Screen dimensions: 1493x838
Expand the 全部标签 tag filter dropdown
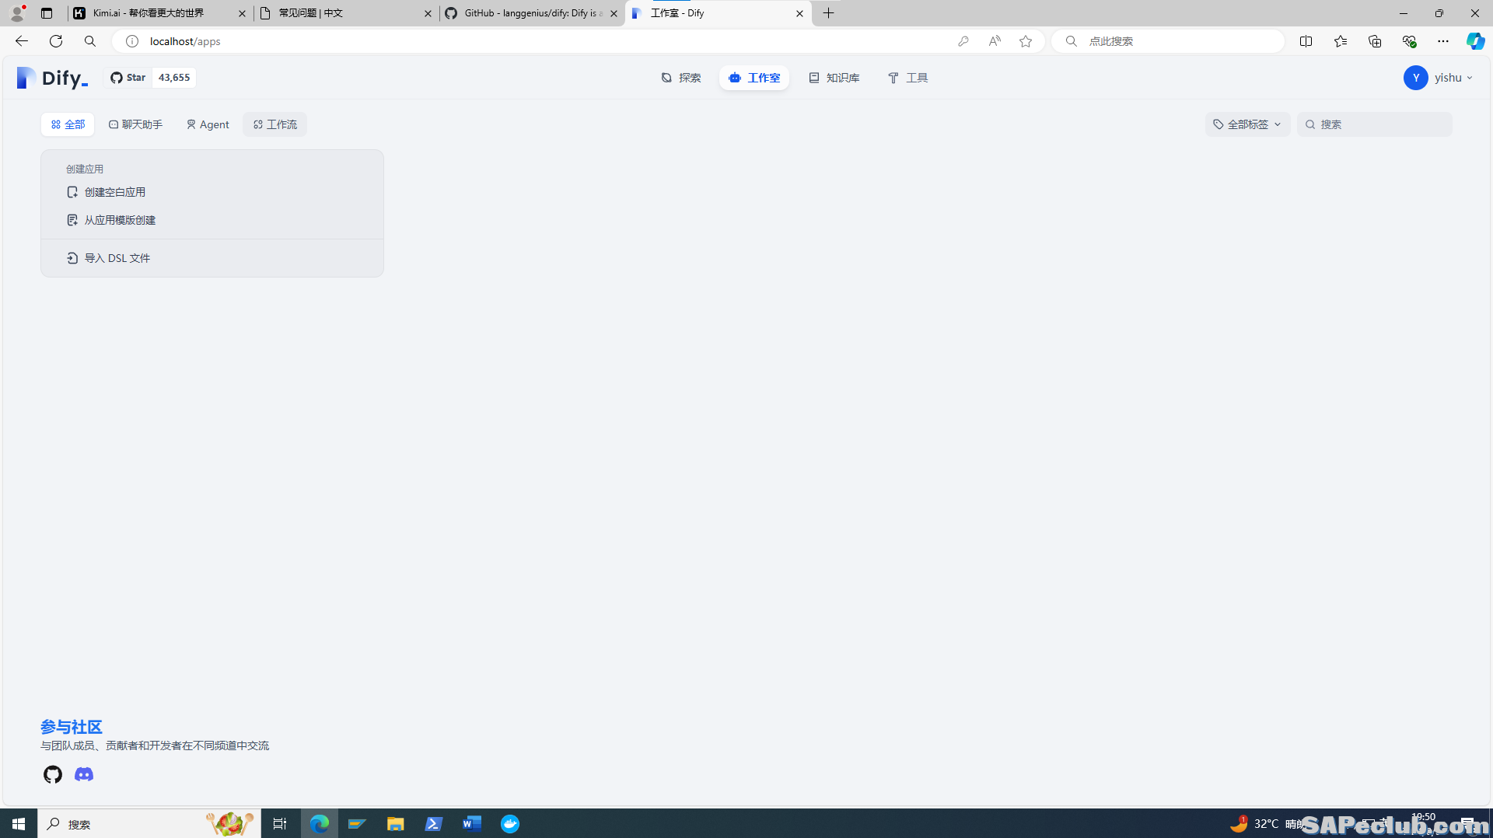[1247, 124]
